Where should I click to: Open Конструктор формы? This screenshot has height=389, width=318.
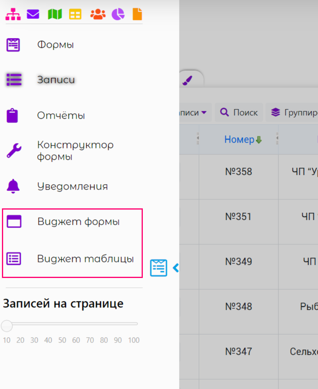pyautogui.click(x=75, y=151)
